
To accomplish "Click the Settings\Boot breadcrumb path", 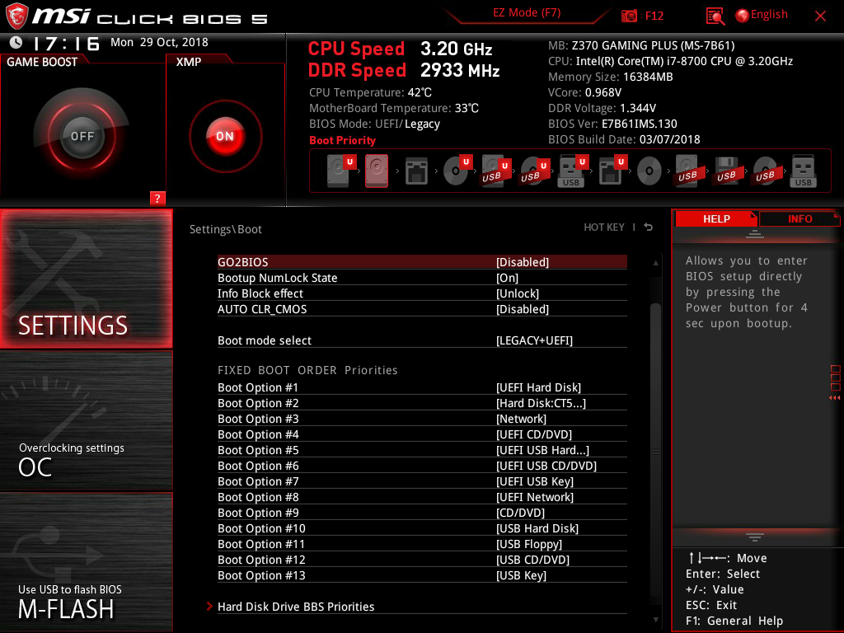I will click(x=226, y=229).
